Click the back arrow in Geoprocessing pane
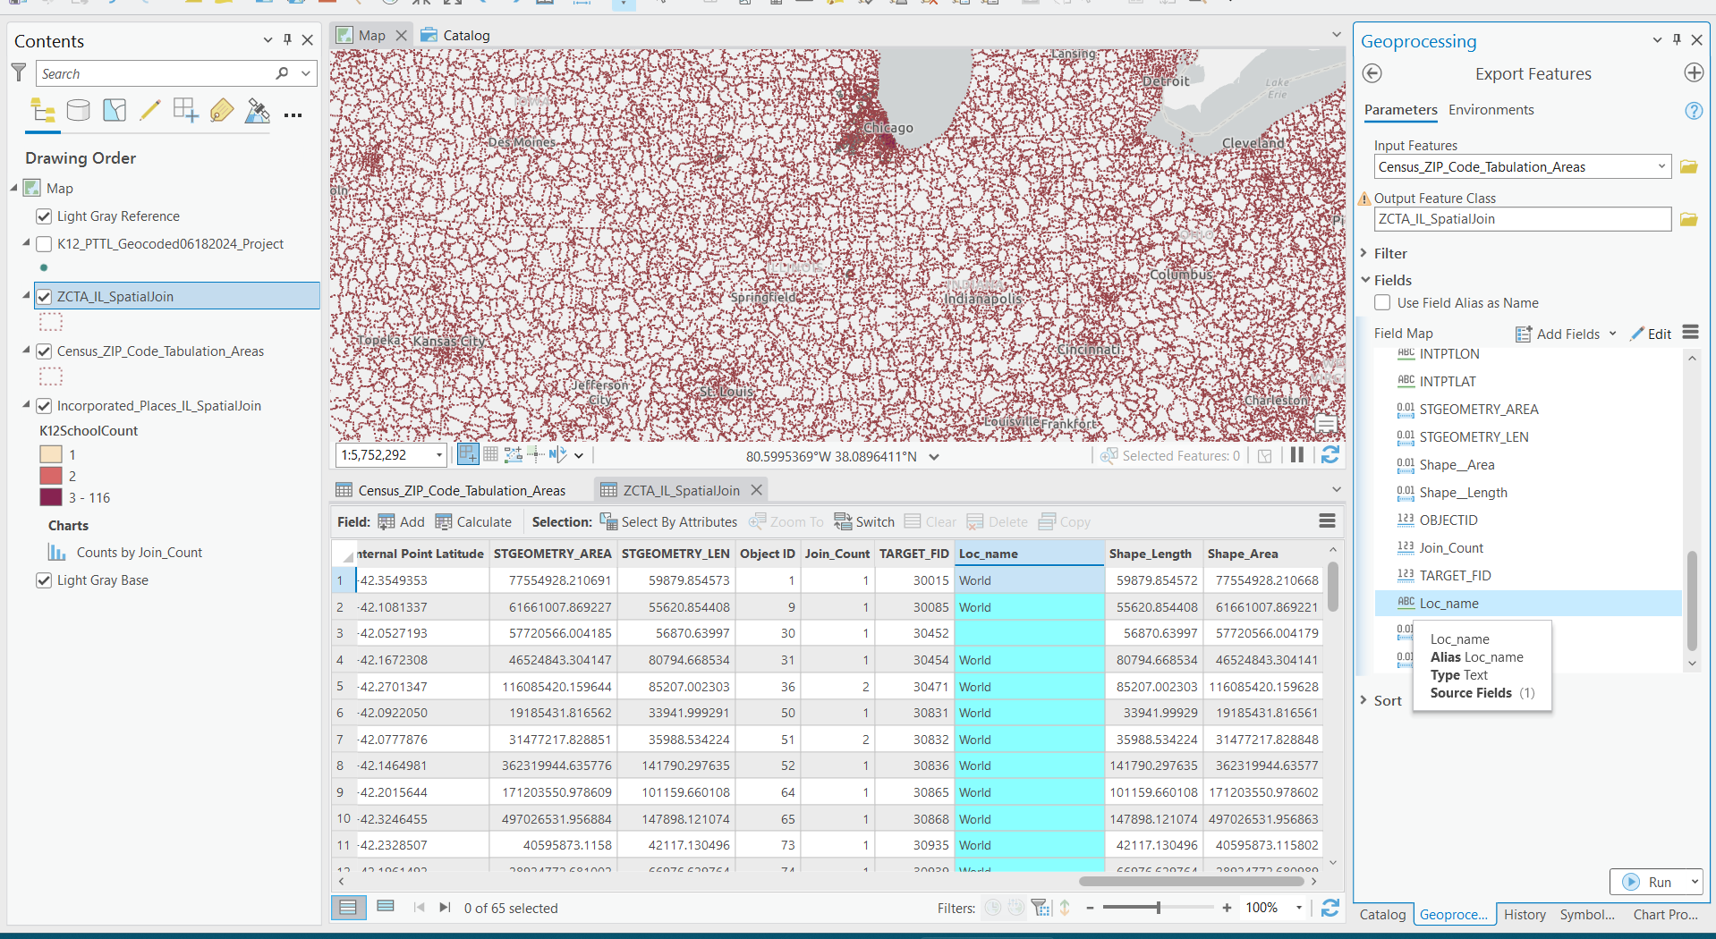This screenshot has height=939, width=1716. tap(1372, 73)
